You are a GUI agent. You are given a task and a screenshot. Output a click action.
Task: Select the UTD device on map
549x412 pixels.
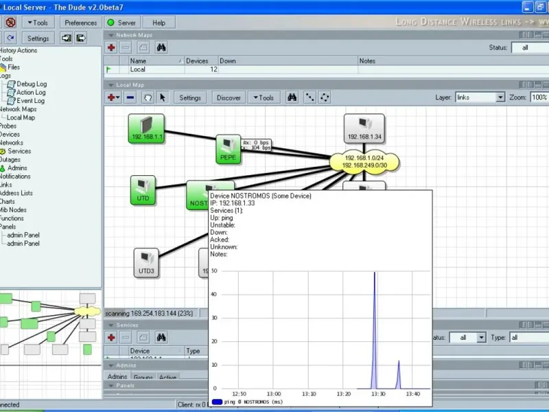point(143,190)
